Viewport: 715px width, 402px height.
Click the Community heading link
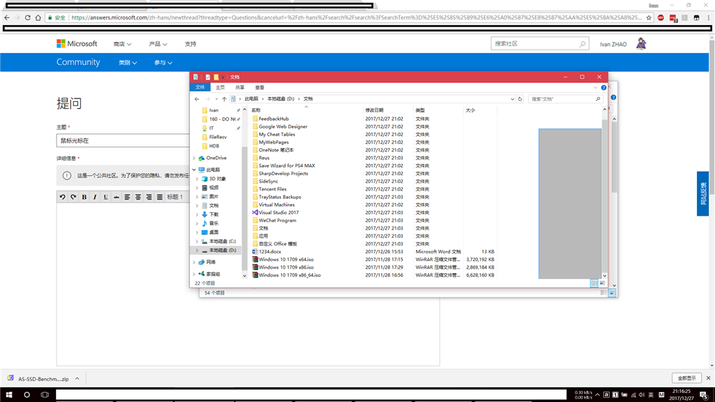[78, 62]
